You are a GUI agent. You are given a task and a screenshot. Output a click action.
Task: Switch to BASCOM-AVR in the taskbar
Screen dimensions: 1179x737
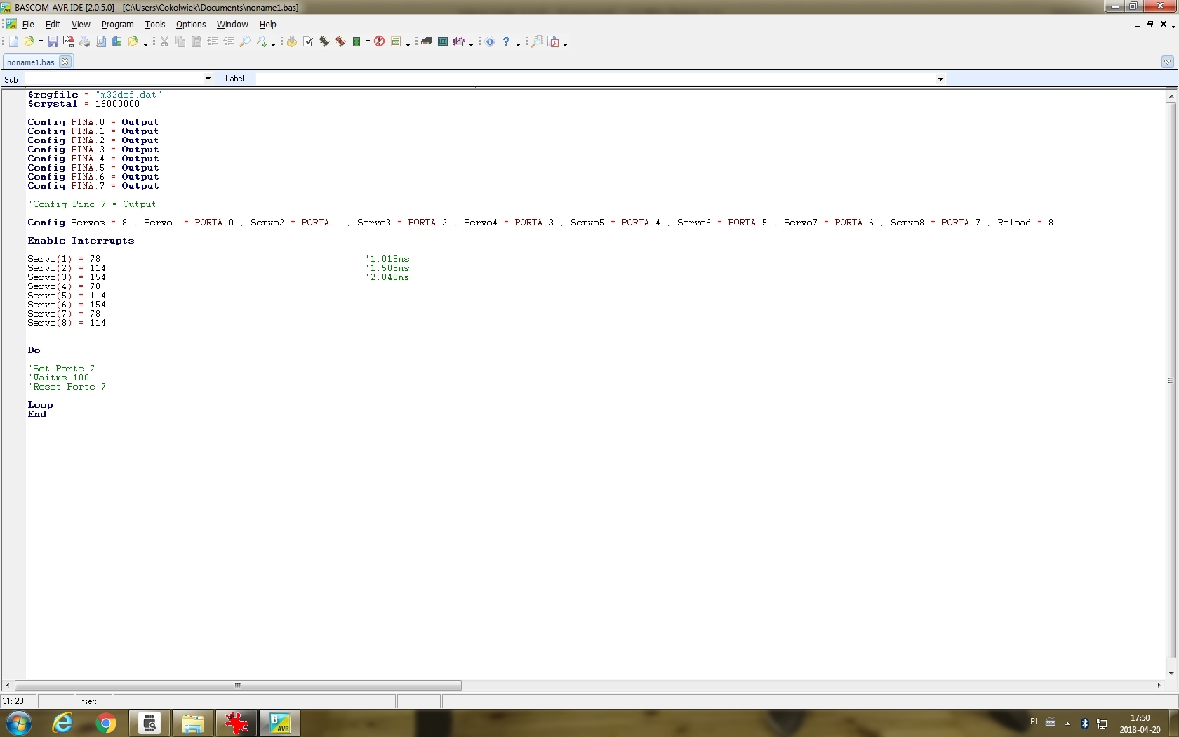click(x=280, y=723)
